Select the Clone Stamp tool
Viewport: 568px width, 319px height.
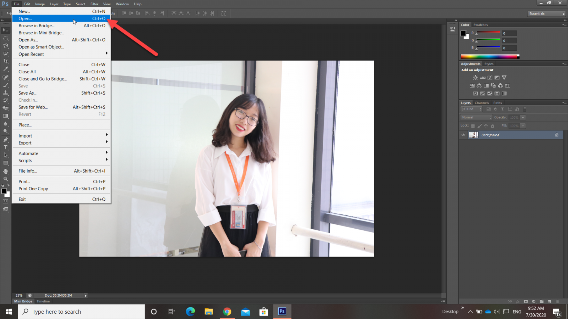pos(6,93)
